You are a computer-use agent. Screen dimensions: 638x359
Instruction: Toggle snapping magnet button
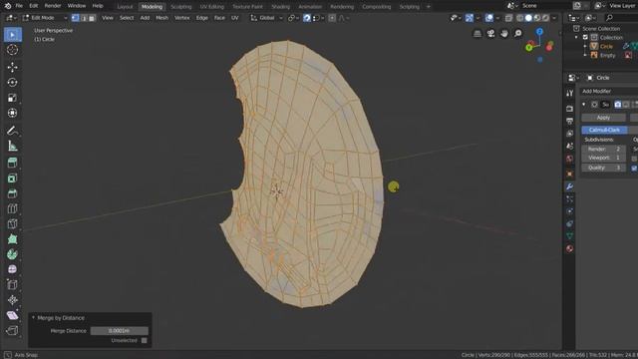307,18
